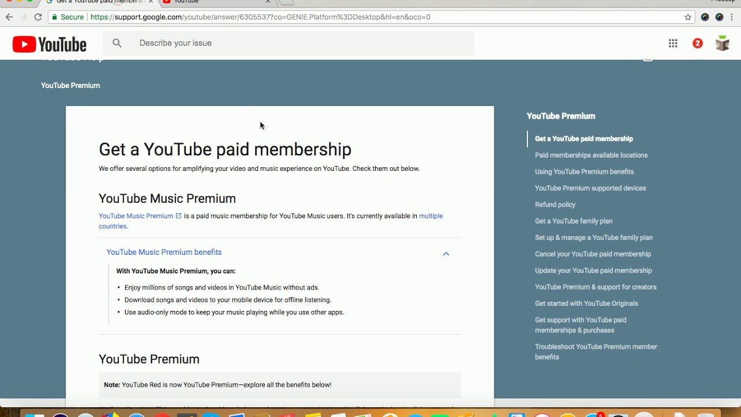Bookmark this page with the star icon
Image resolution: width=741 pixels, height=417 pixels.
[688, 17]
